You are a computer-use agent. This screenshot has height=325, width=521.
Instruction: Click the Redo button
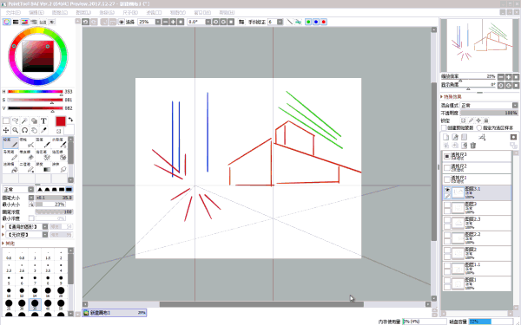[95, 22]
